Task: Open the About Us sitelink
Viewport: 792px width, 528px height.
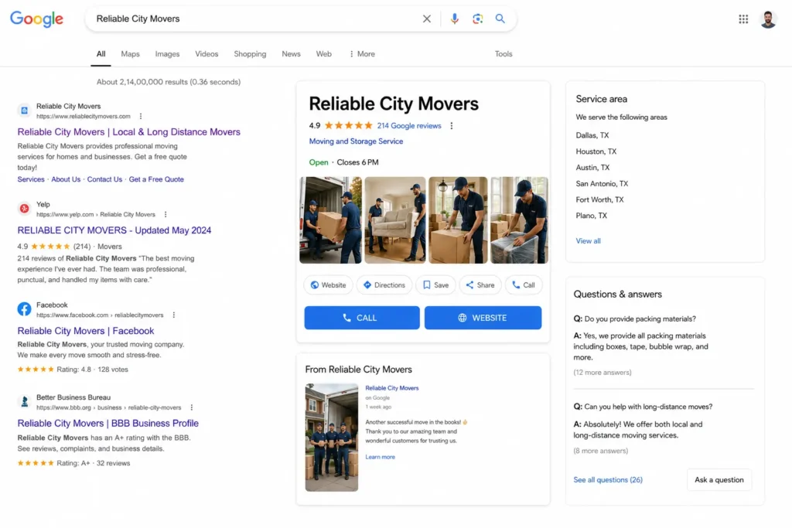Action: 66,179
